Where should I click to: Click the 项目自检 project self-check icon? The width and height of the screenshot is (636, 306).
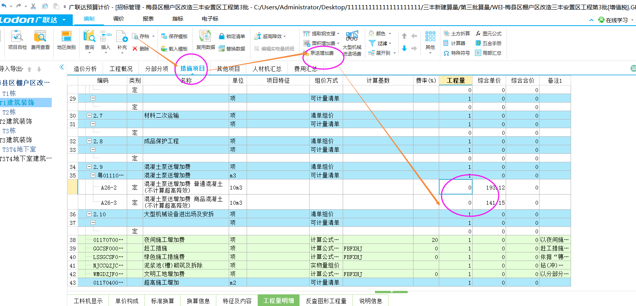[x=17, y=37]
